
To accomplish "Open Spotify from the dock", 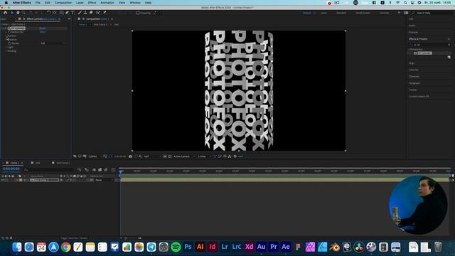I will (176, 247).
